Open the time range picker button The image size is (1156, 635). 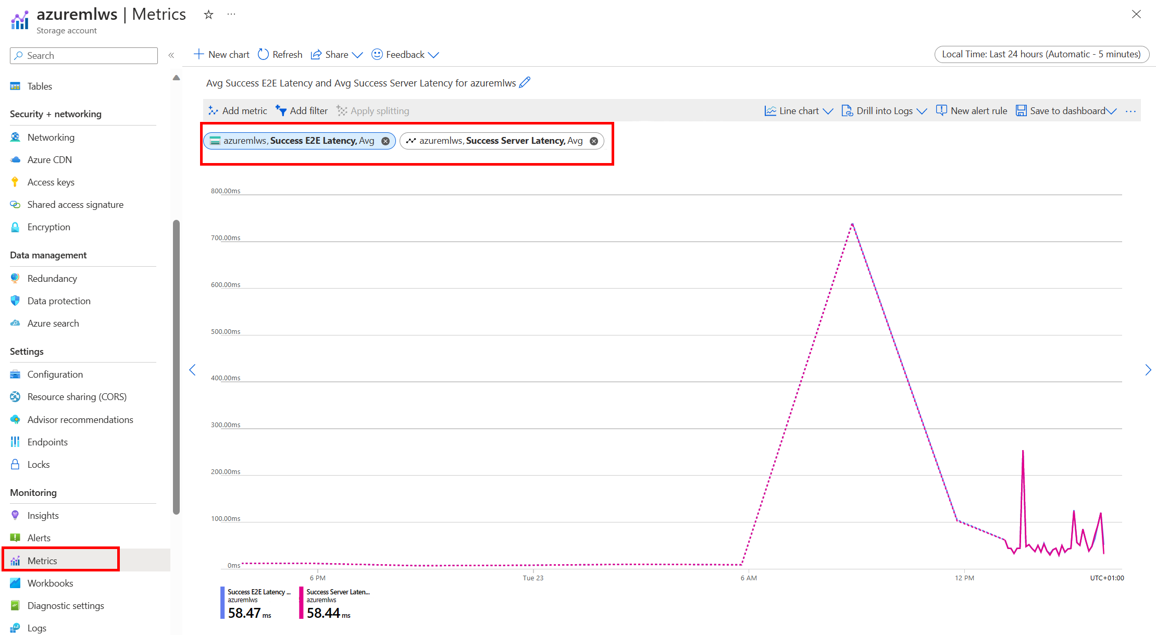pos(1041,54)
